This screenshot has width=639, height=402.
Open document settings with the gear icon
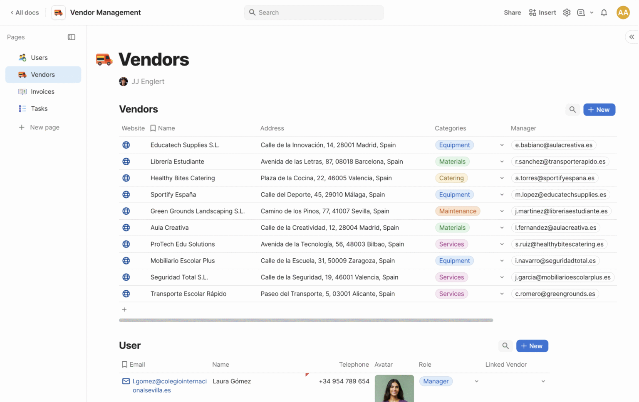(x=567, y=12)
